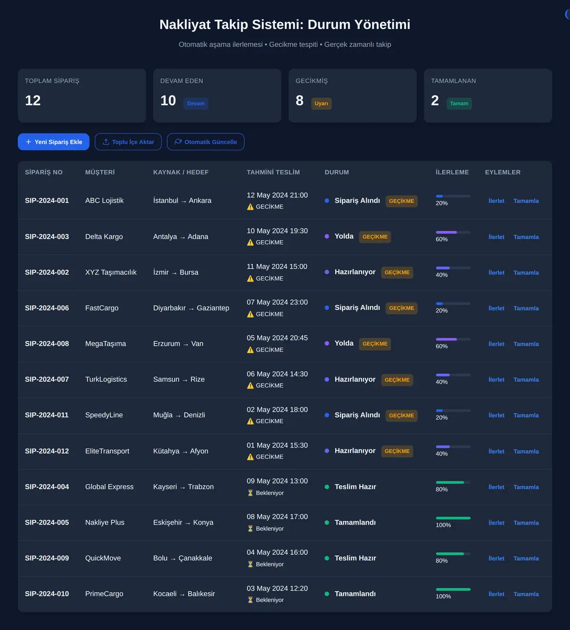The height and width of the screenshot is (630, 570).
Task: Click the warning icon under 06 May 2024 14:30
Action: [250, 386]
